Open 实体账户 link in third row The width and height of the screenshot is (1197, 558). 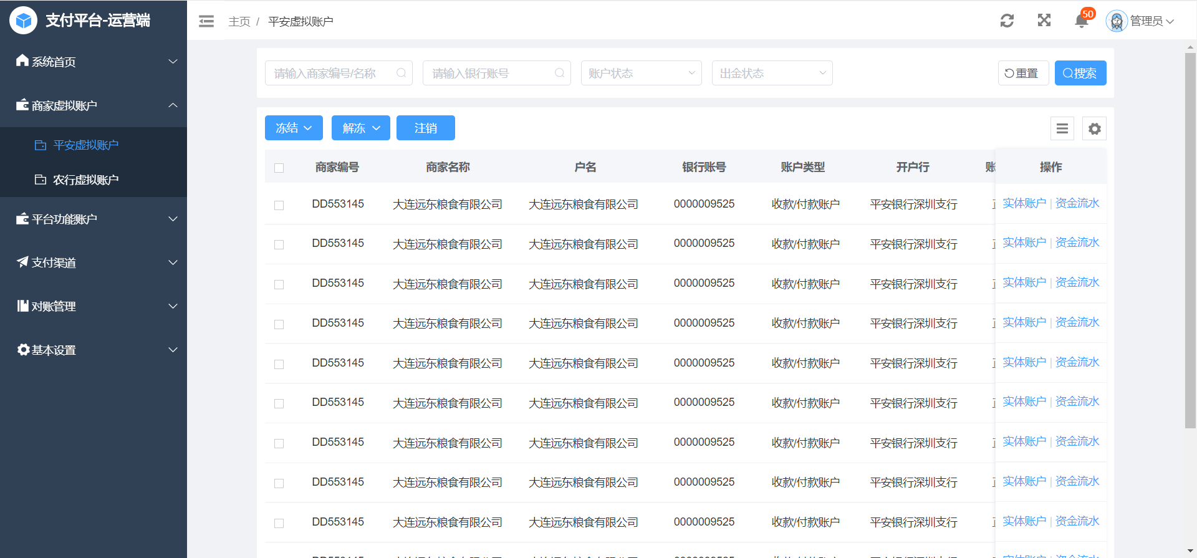(x=1024, y=282)
